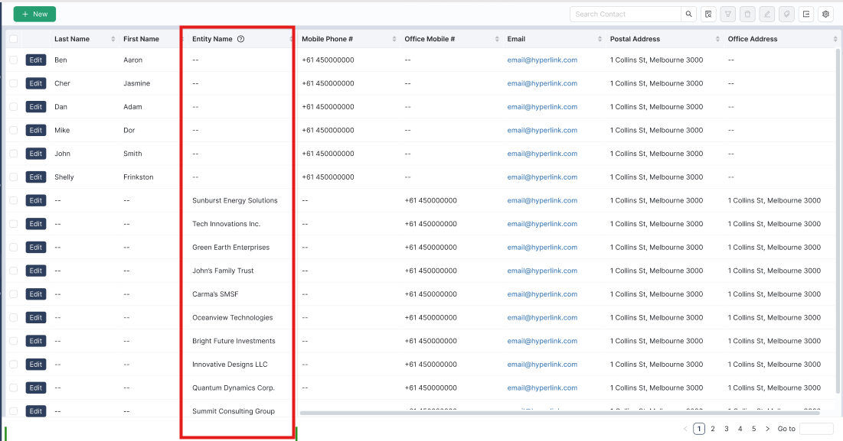Image resolution: width=843 pixels, height=441 pixels.
Task: Open the advanced search icon
Action: click(x=708, y=14)
